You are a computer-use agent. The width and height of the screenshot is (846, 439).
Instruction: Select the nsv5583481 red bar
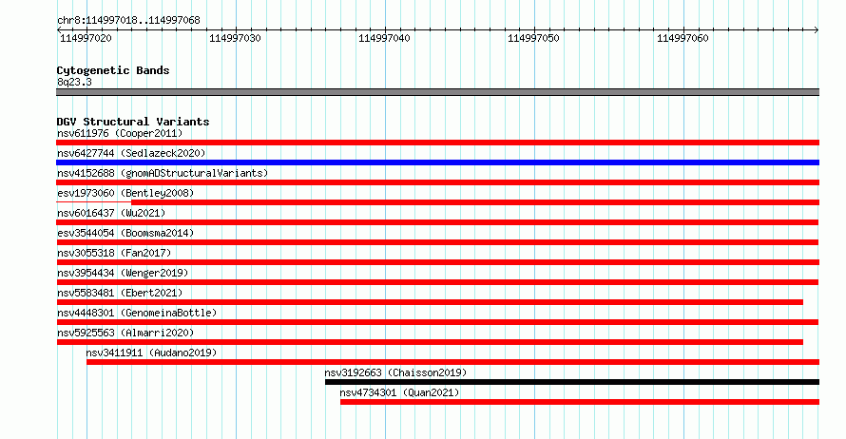click(430, 302)
